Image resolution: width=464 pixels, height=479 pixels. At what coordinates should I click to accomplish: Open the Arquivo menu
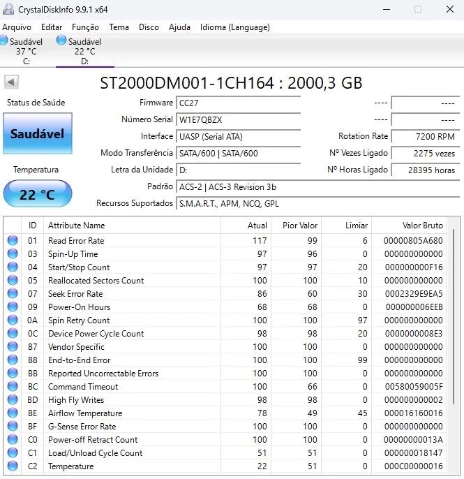[x=17, y=27]
